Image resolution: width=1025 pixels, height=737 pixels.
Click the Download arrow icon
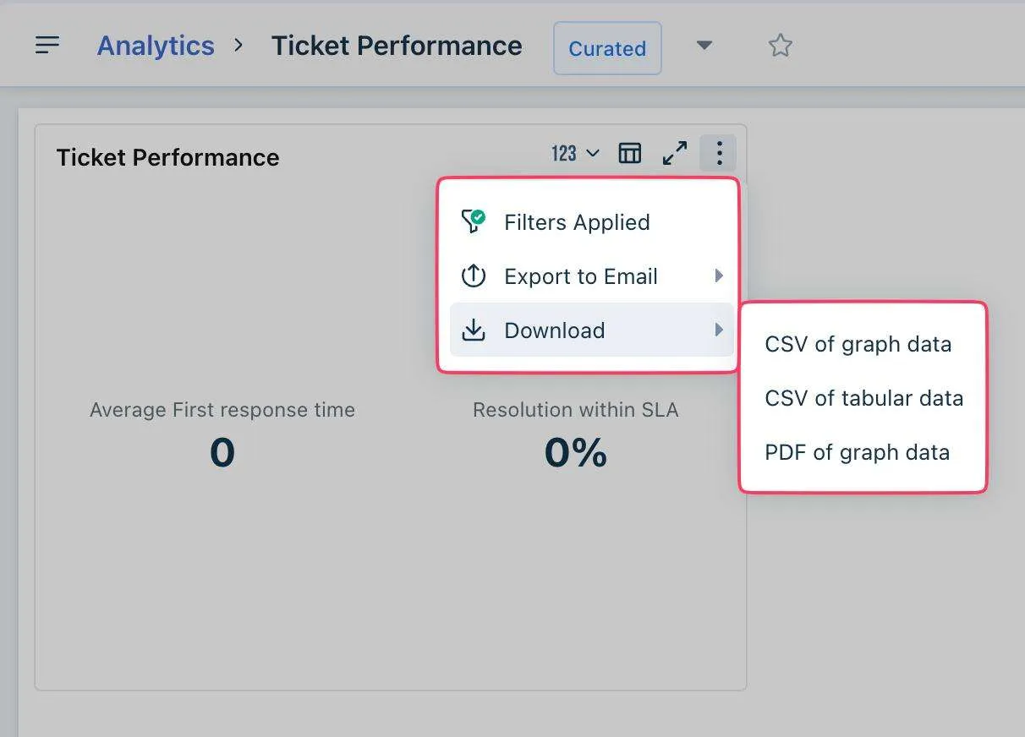point(474,330)
